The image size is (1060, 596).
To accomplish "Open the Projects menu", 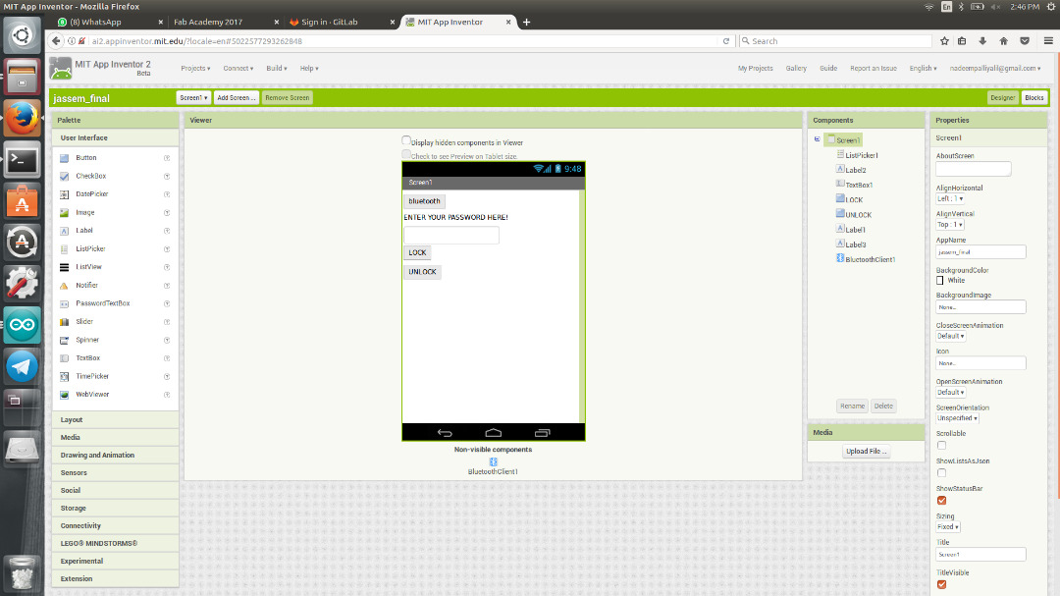I will pos(195,69).
